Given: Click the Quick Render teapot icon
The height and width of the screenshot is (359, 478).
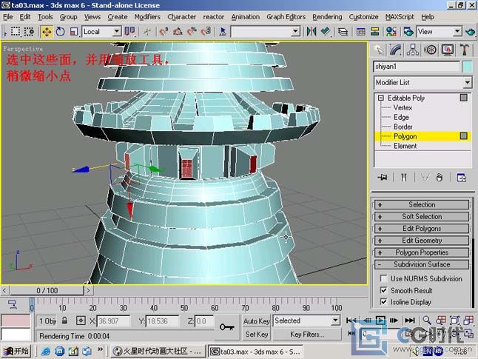Looking at the screenshot, I should (470, 31).
